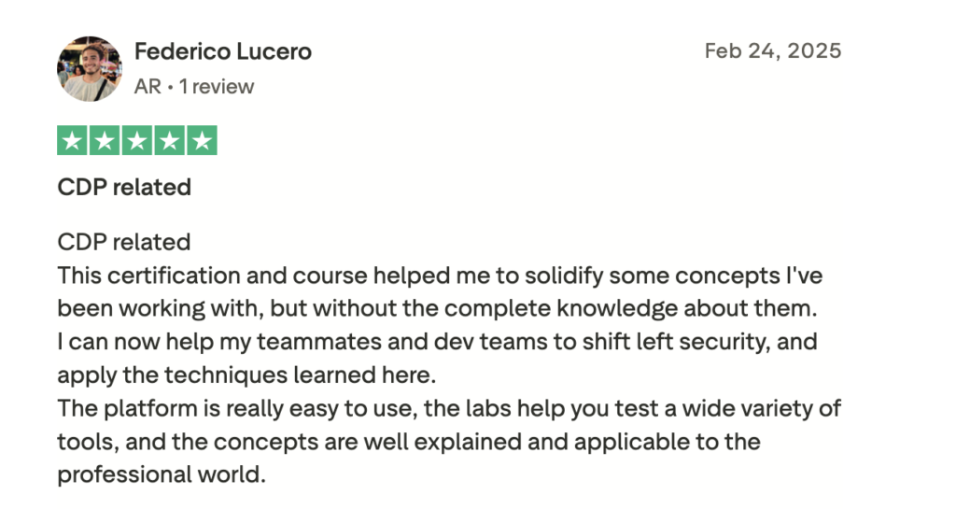Click the "1 review" count text
The height and width of the screenshot is (509, 956).
pos(217,87)
